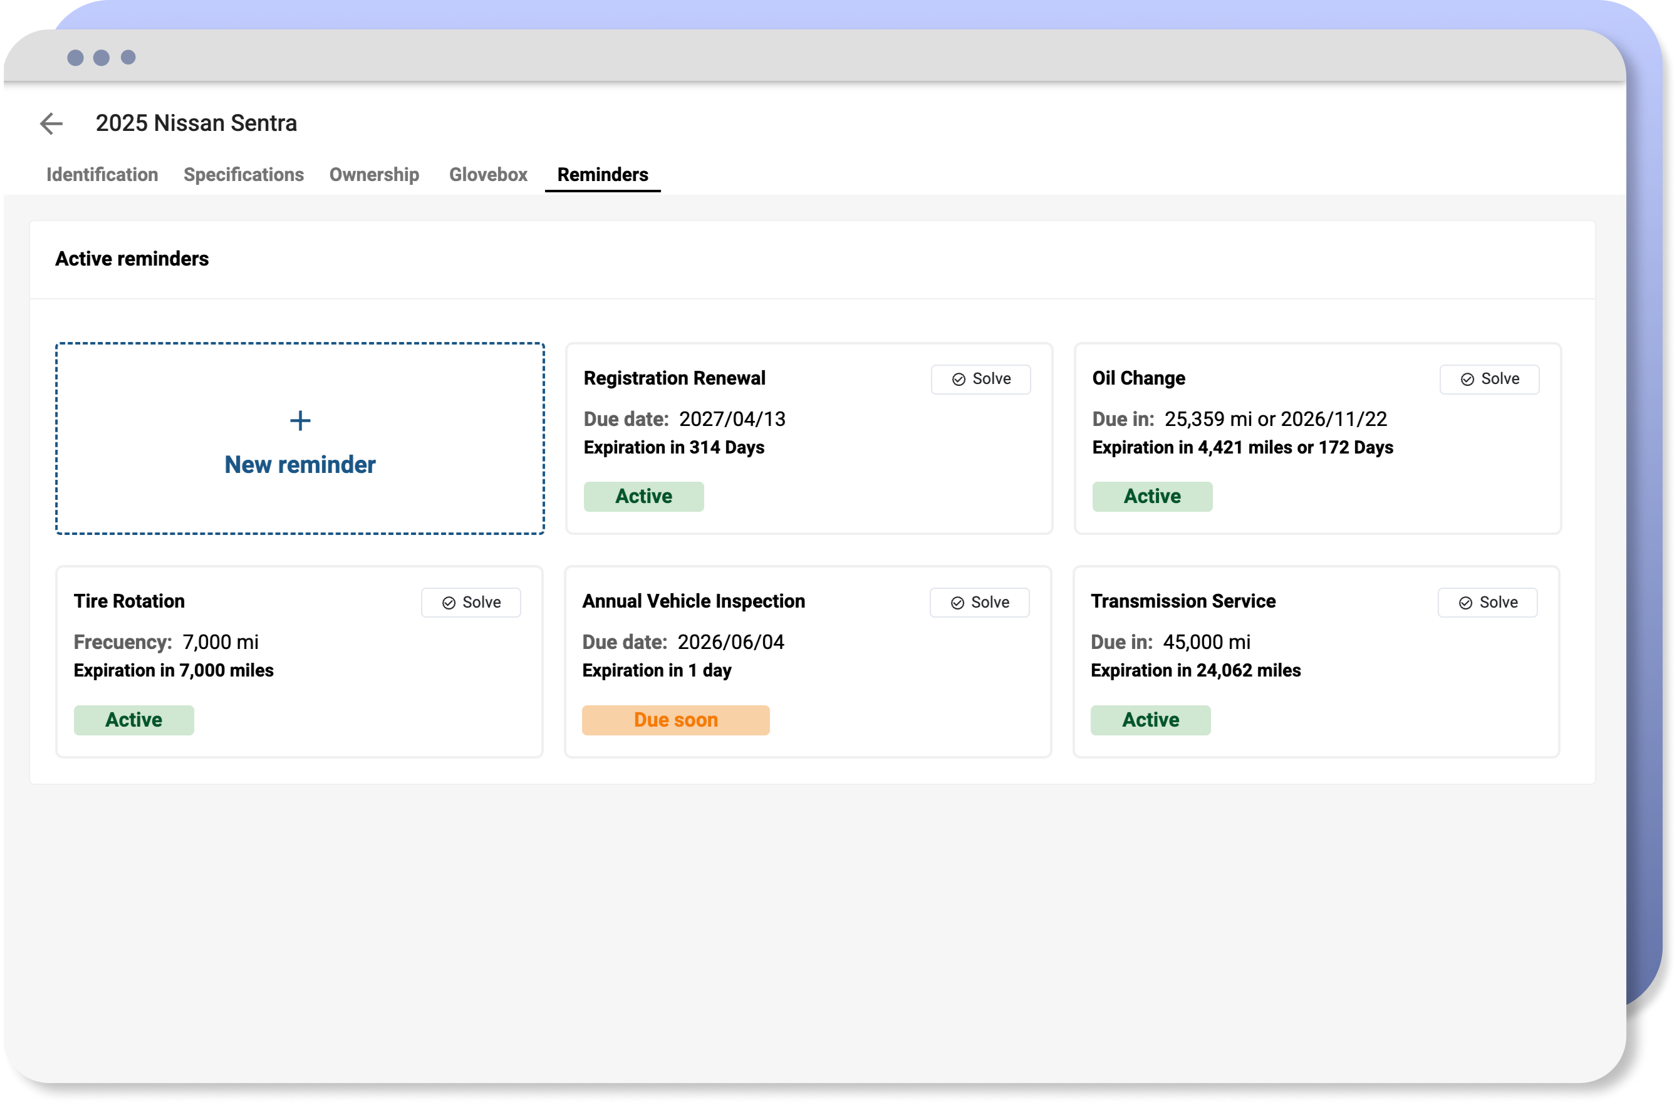Switch to the Specifications tab
The height and width of the screenshot is (1105, 1677).
[x=244, y=174]
